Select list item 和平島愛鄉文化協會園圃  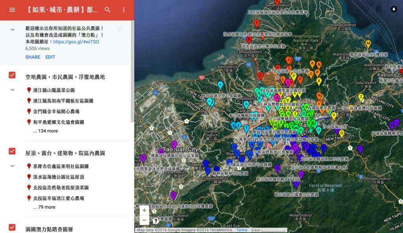pyautogui.click(x=58, y=122)
